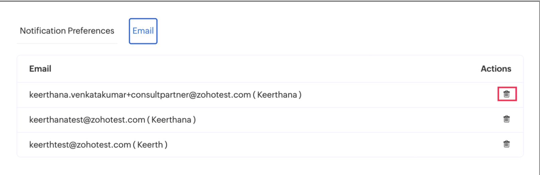Click empty space in the keerthtest row
540x175 pixels.
[334, 145]
